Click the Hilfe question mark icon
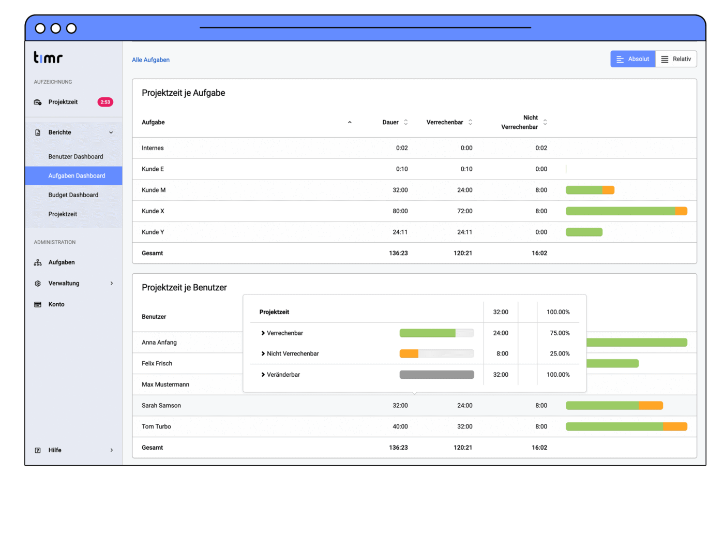The image size is (724, 547). coord(38,450)
